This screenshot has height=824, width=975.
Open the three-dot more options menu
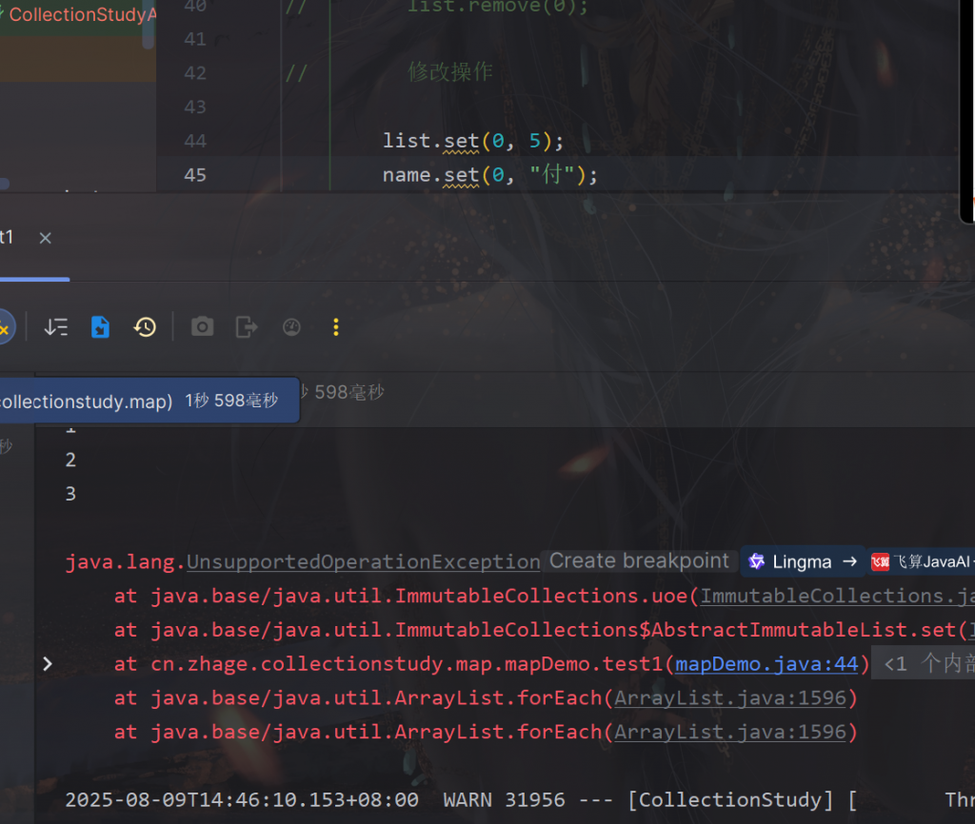(335, 327)
